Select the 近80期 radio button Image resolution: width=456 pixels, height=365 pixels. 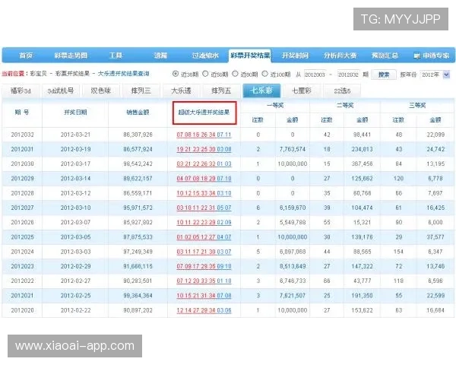click(x=235, y=74)
